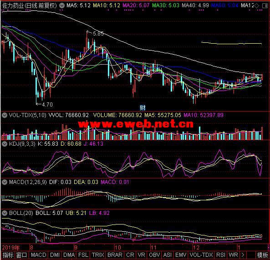Image resolution: width=270 pixels, height=260 pixels.
Task: Click the stock title 佐力药业(日线,前复权)
Action: pyautogui.click(x=29, y=5)
